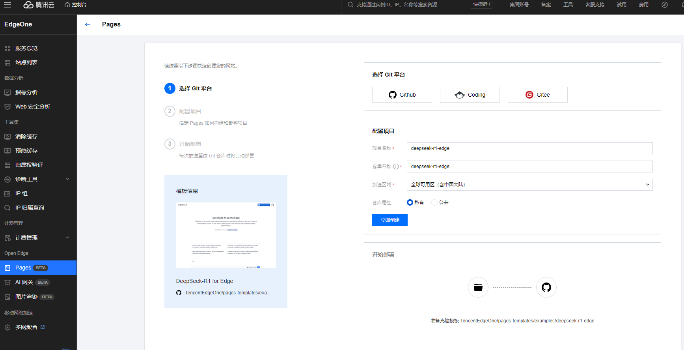Click the service overview sidebar icon
The height and width of the screenshot is (350, 684).
point(7,48)
